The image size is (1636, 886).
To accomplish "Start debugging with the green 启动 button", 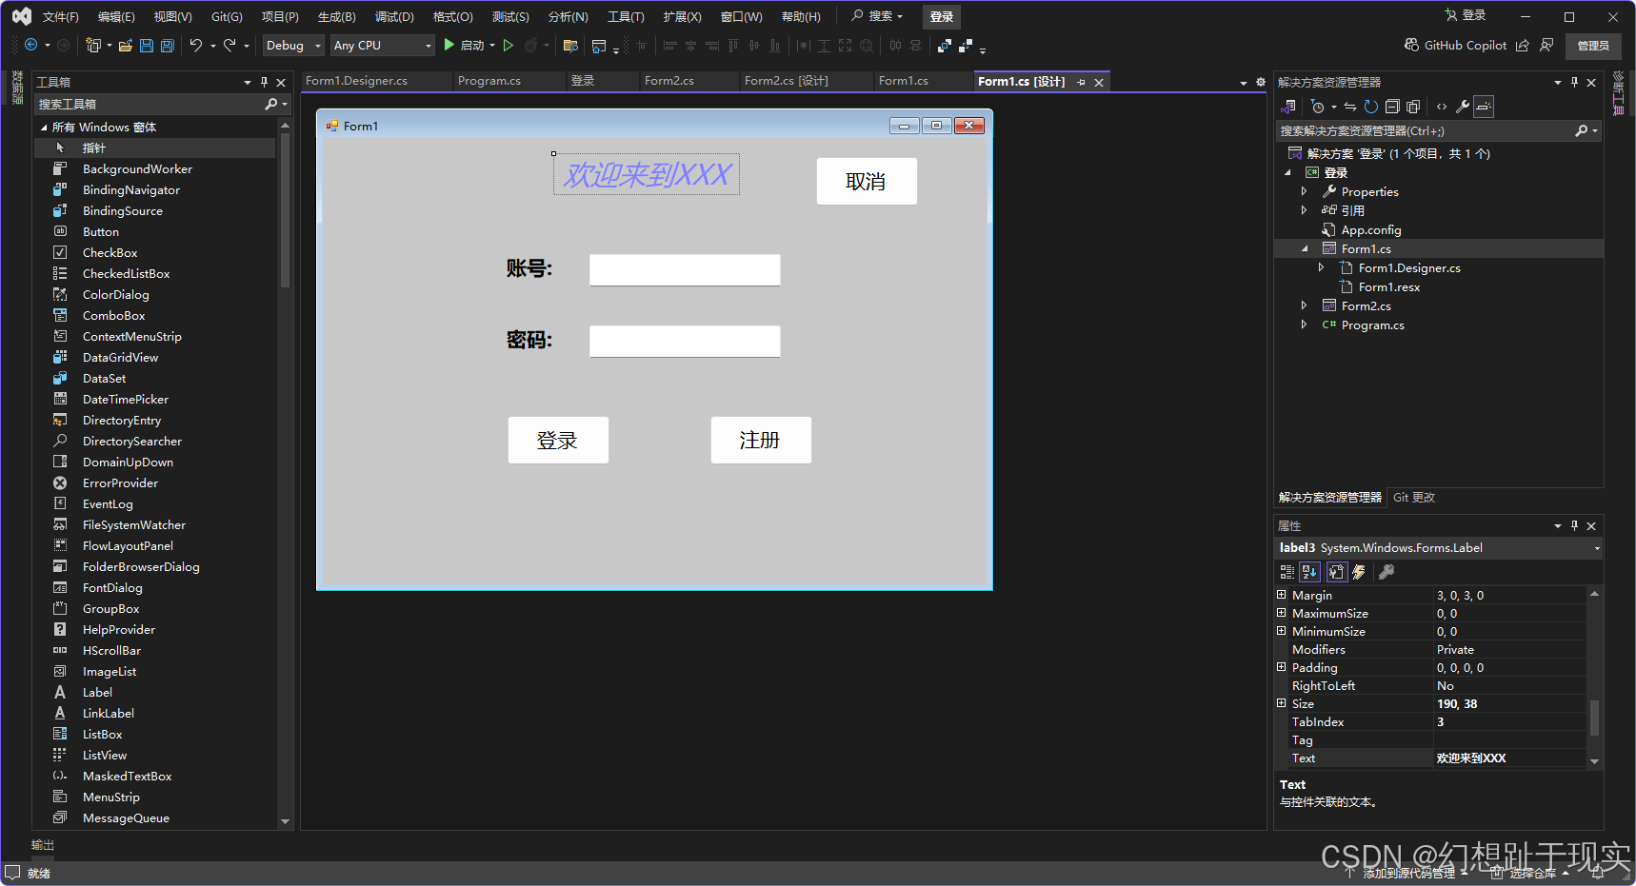I will [464, 45].
